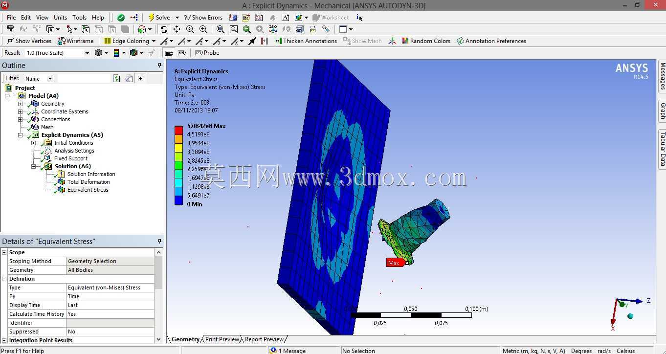This screenshot has width=666, height=354.
Task: Click the Minimum probe icon
Action: [182, 53]
